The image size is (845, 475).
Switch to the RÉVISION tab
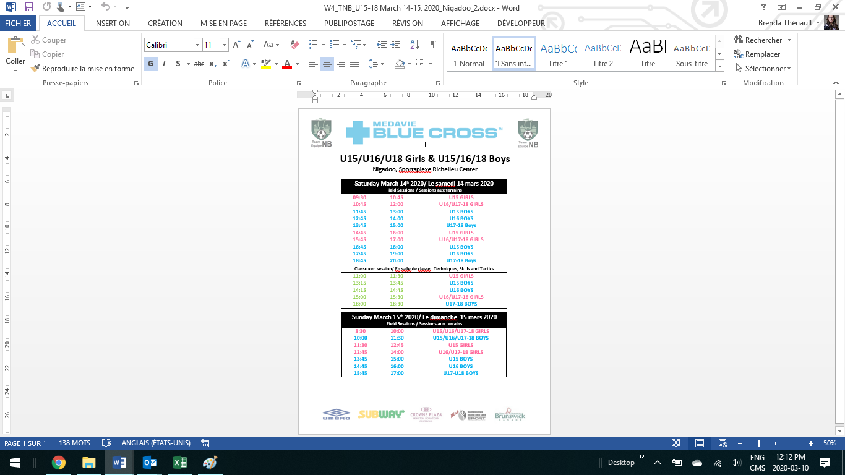pos(408,24)
